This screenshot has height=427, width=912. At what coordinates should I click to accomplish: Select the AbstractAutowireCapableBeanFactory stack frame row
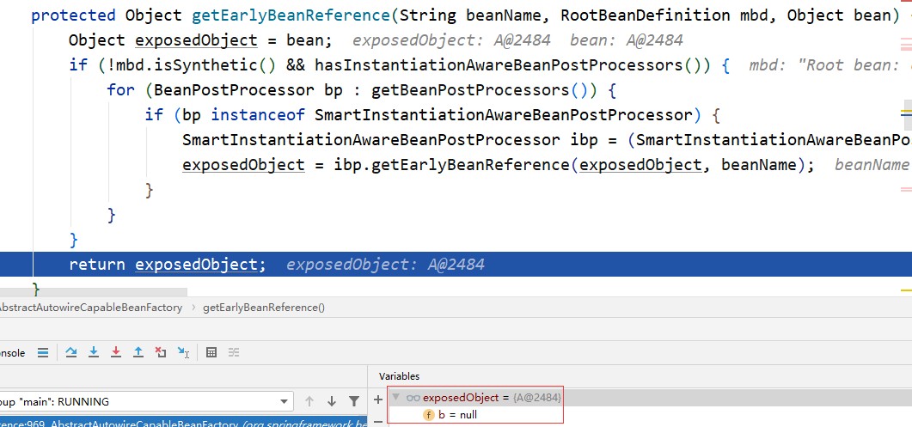coord(183,423)
